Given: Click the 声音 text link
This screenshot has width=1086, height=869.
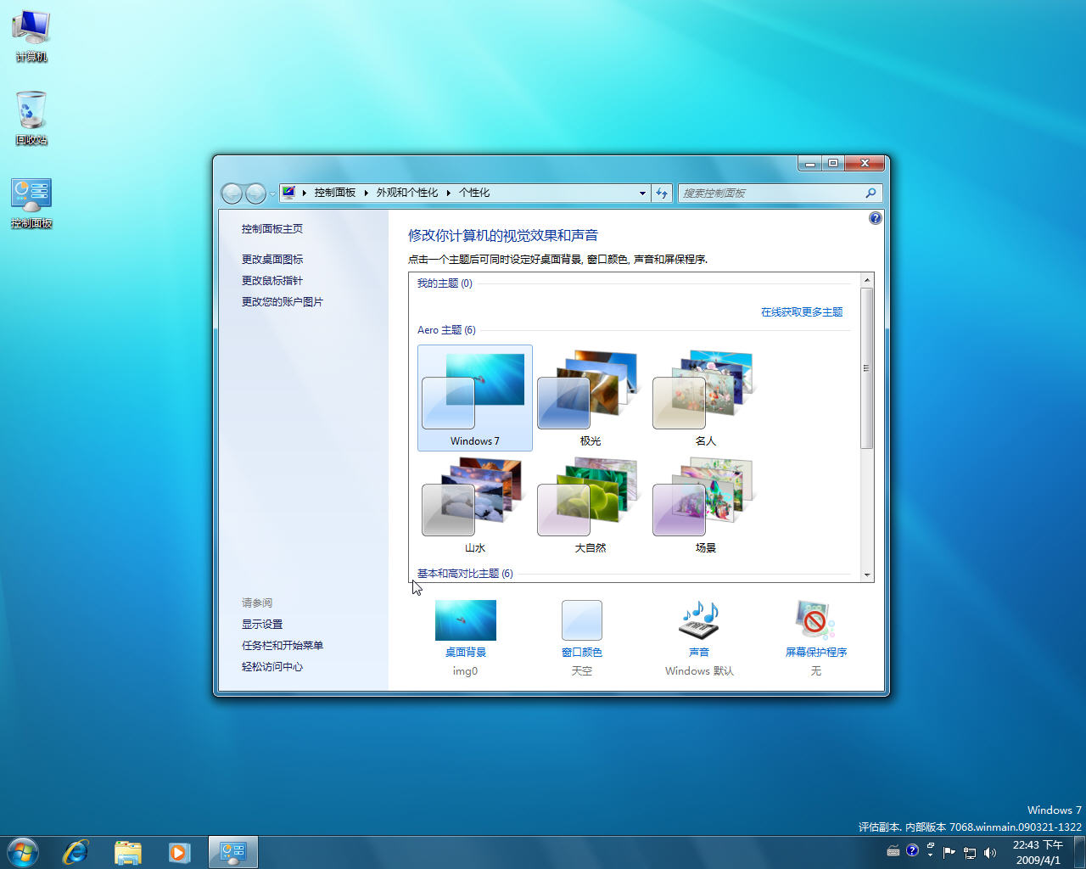Looking at the screenshot, I should (699, 653).
